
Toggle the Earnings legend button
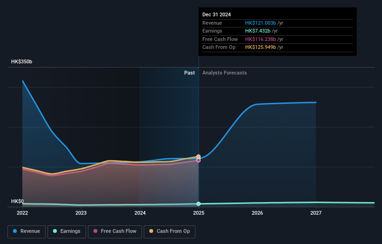(67, 231)
